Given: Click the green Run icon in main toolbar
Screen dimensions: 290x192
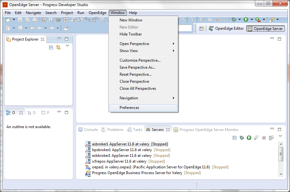Looking at the screenshot, I should 246,19.
